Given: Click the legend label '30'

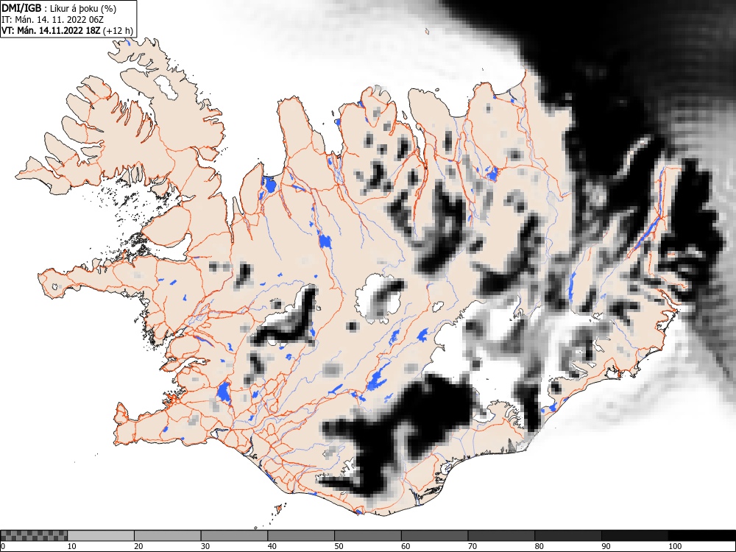Looking at the screenshot, I should 205,546.
